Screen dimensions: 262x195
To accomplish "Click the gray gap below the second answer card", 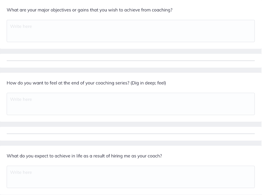I will pyautogui.click(x=131, y=124).
